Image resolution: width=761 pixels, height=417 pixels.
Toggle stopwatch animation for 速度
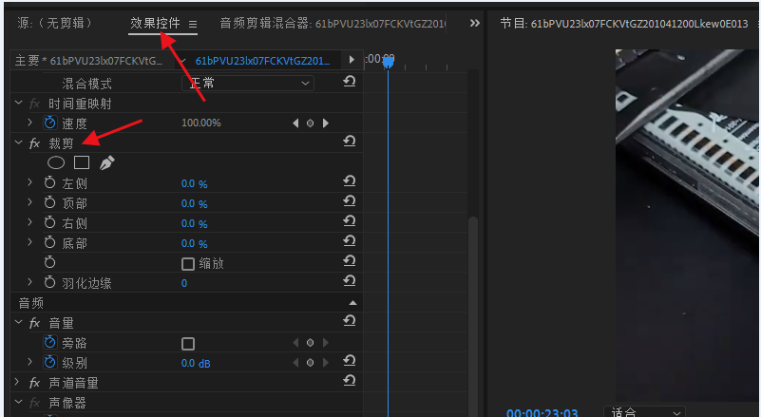(x=50, y=123)
